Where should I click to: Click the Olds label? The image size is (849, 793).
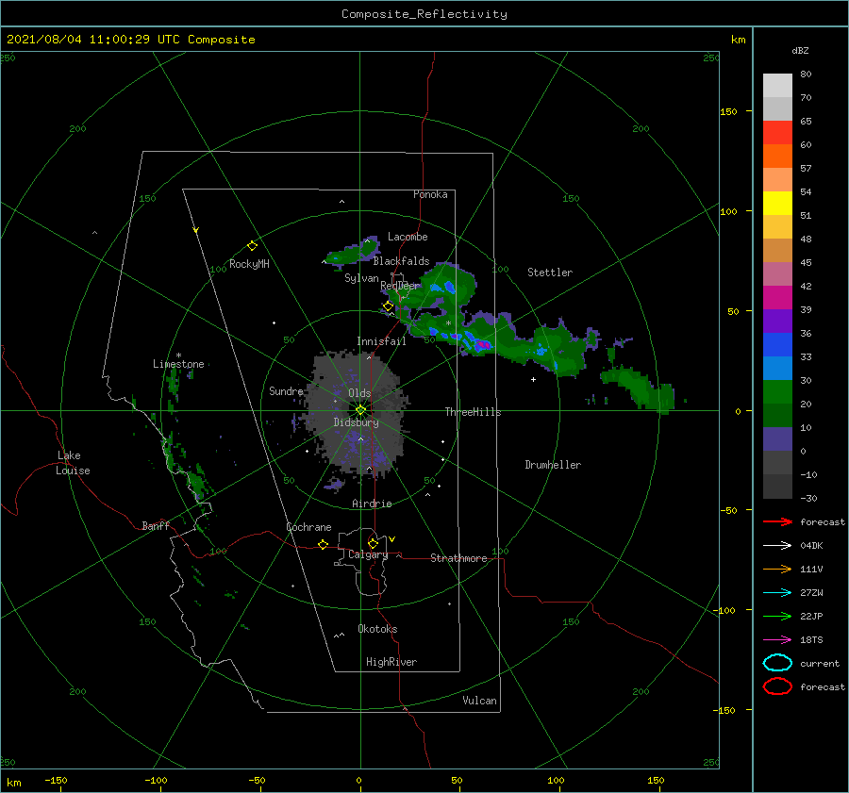click(x=359, y=393)
